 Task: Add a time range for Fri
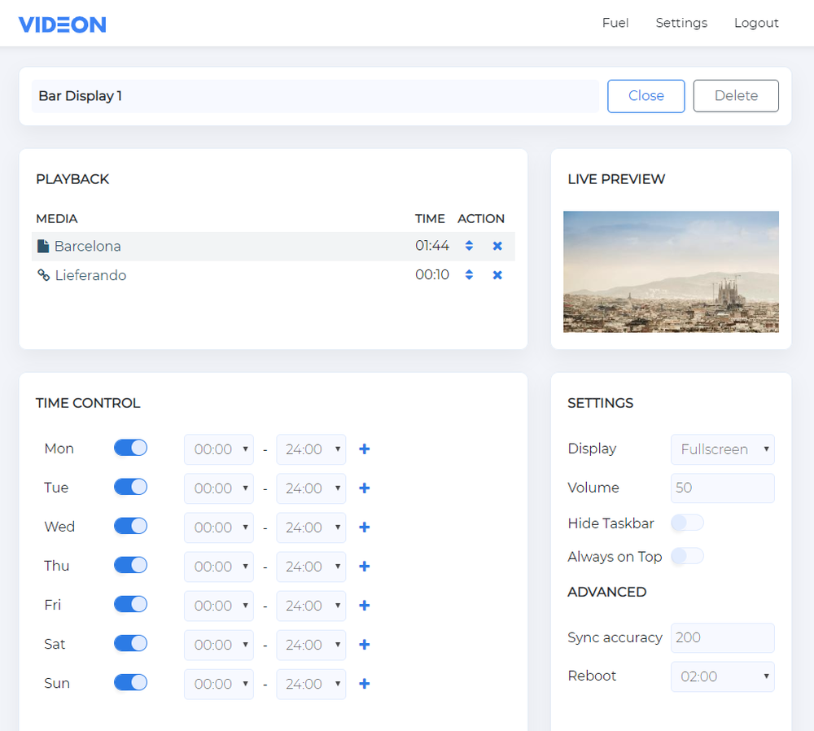(365, 606)
